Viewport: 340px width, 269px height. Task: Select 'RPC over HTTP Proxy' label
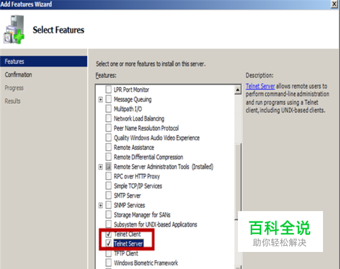point(137,176)
